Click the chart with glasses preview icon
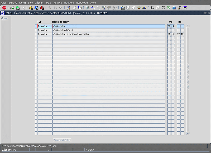This screenshot has height=153, width=211. [x=152, y=8]
